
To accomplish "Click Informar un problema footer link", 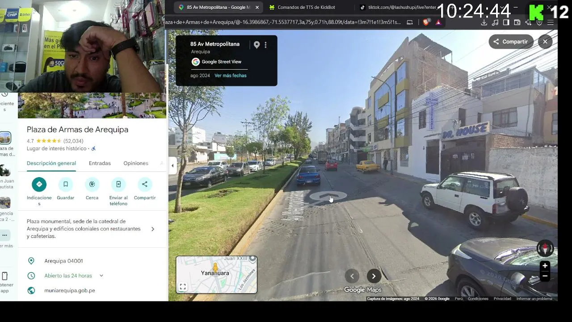I will 534,299.
